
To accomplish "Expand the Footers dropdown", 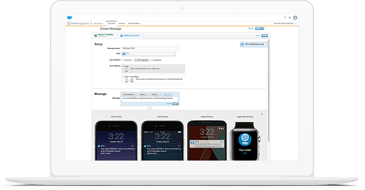I will click(155, 94).
